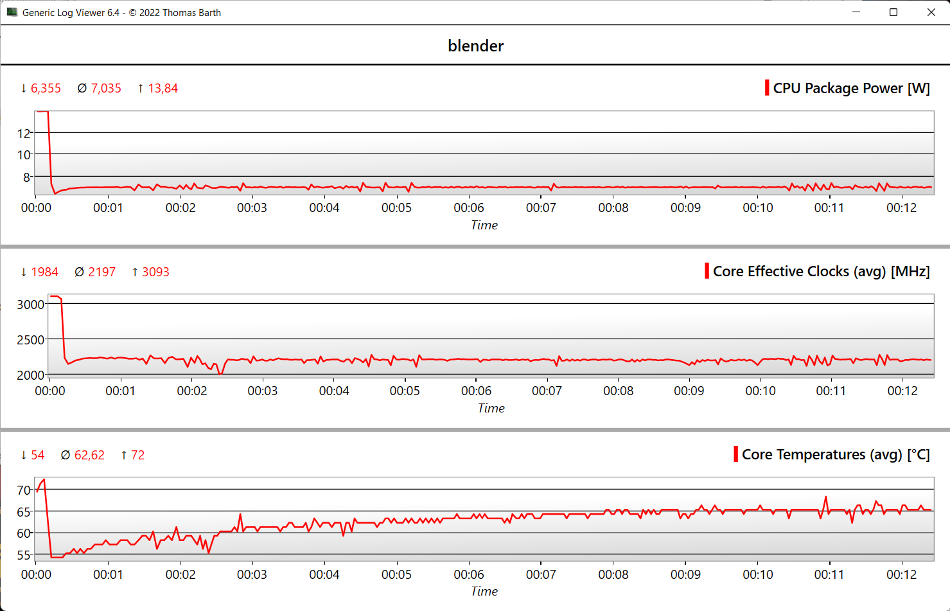Click the blender title heading
Screen dimensions: 950x611
(475, 46)
